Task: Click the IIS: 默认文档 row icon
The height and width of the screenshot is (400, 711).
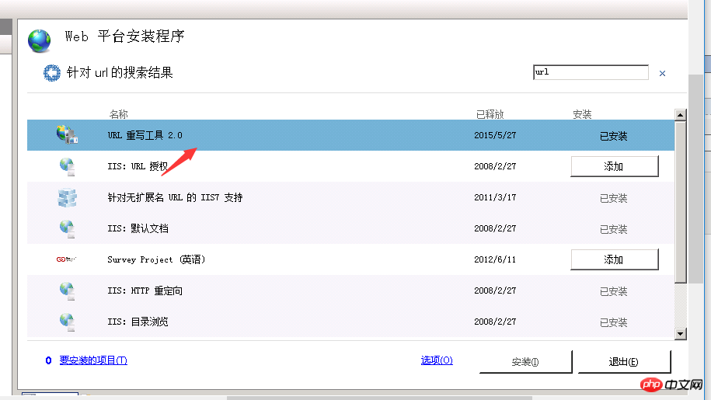Action: pos(67,229)
